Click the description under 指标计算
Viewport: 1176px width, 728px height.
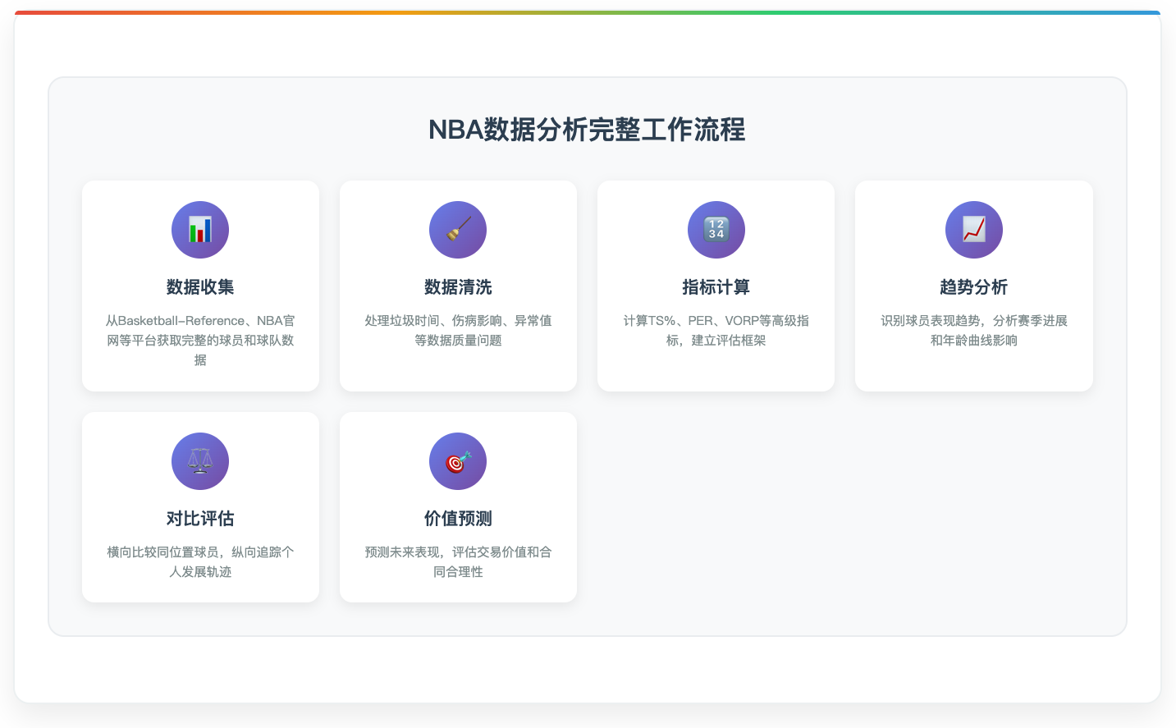716,330
